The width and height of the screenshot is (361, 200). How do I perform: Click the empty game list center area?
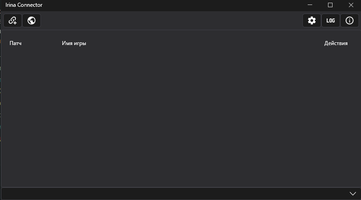pos(181,117)
